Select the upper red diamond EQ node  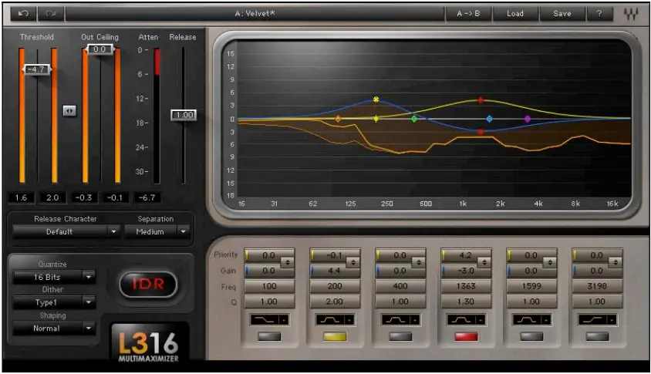coord(481,100)
